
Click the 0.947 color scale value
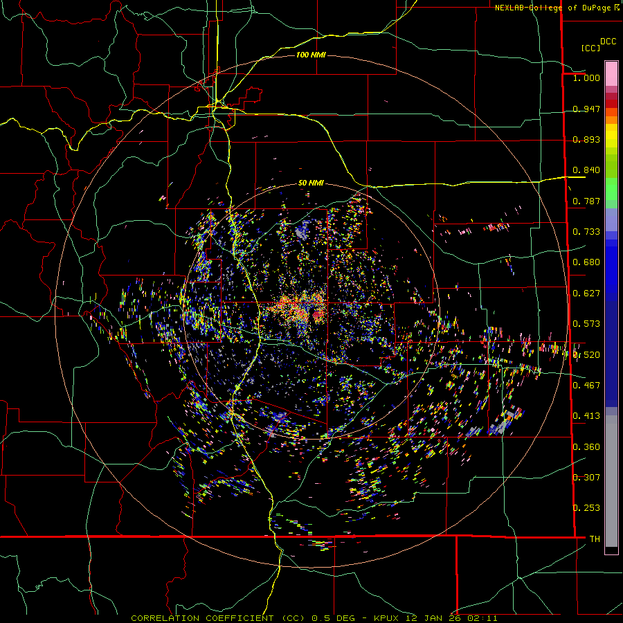coord(586,109)
